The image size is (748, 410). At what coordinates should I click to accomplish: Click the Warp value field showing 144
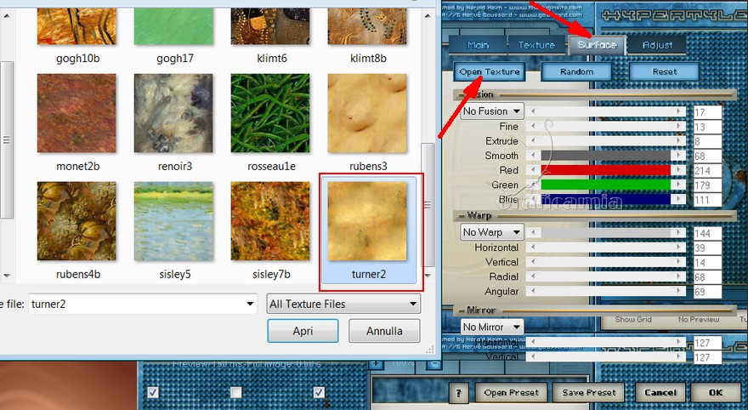[707, 233]
